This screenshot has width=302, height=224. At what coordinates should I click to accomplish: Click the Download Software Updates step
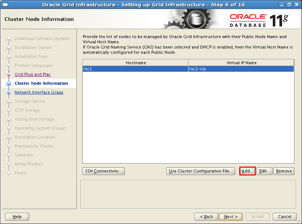(x=42, y=39)
